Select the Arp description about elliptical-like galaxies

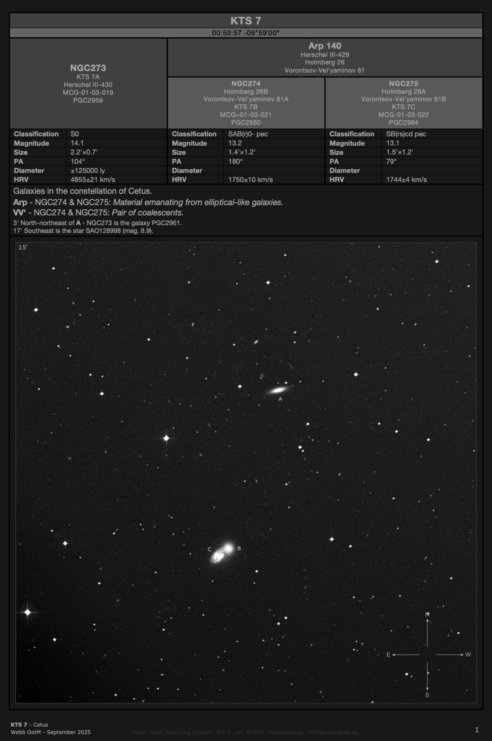[148, 202]
